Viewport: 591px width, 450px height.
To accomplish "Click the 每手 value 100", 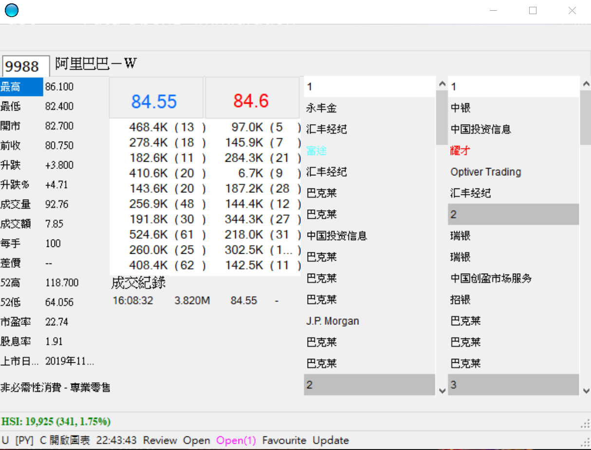I will tap(53, 244).
